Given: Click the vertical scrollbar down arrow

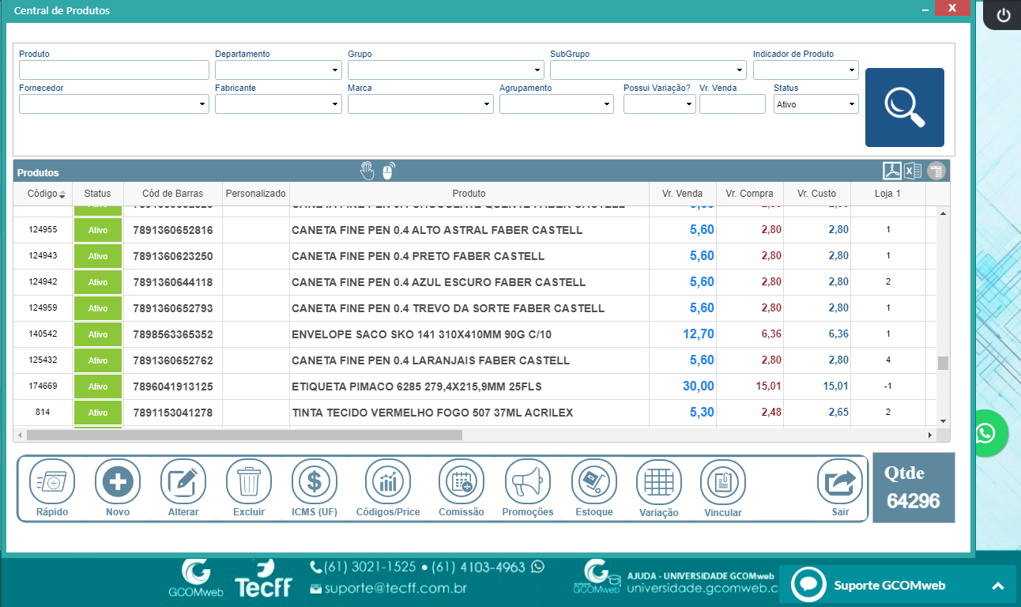Looking at the screenshot, I should pos(943,421).
